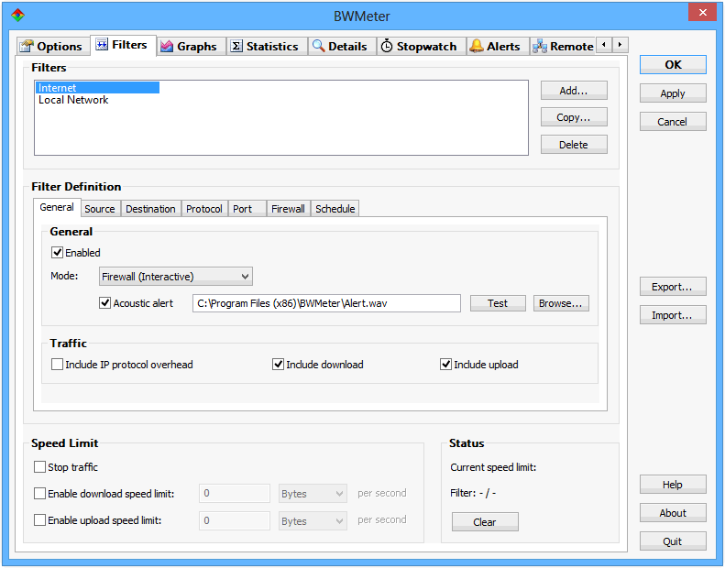Test the acoustic alert sound
The height and width of the screenshot is (568, 725).
[498, 303]
